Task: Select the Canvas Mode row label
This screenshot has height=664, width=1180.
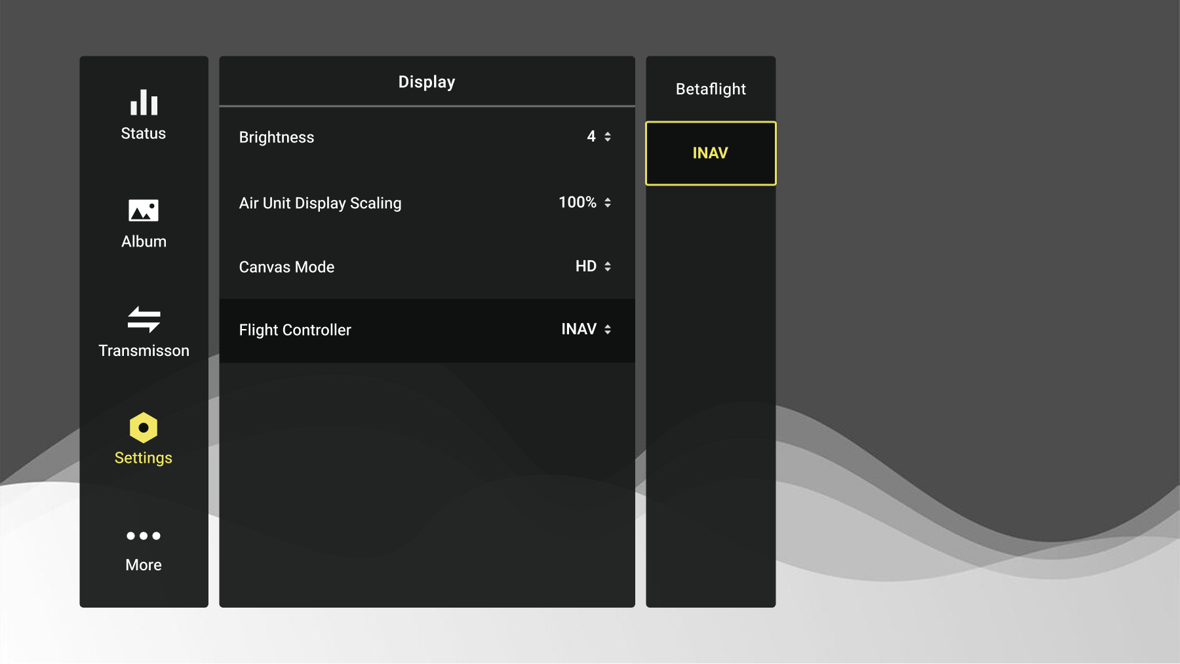Action: pyautogui.click(x=286, y=267)
